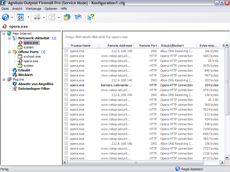Open the Ansicht menu

click(x=17, y=9)
